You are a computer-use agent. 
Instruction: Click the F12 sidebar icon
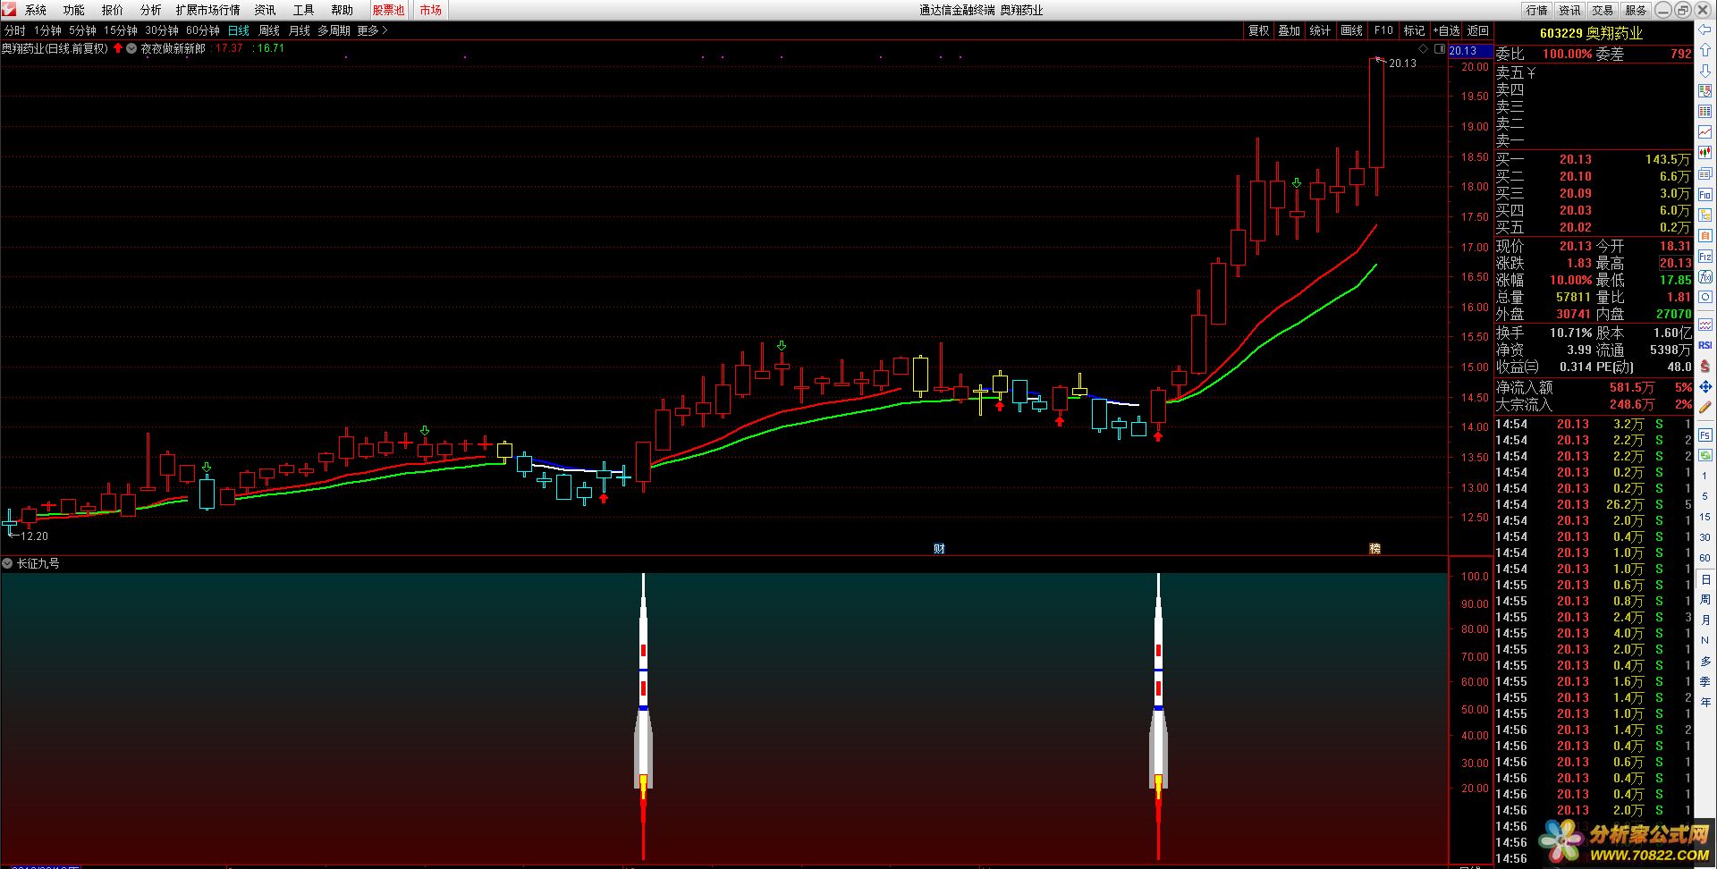tap(1705, 256)
